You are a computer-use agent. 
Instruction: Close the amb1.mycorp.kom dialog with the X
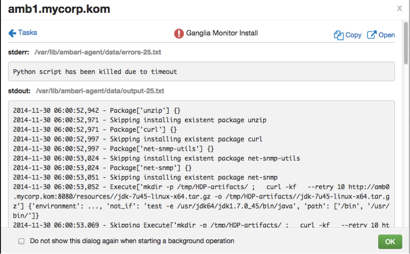tap(399, 8)
